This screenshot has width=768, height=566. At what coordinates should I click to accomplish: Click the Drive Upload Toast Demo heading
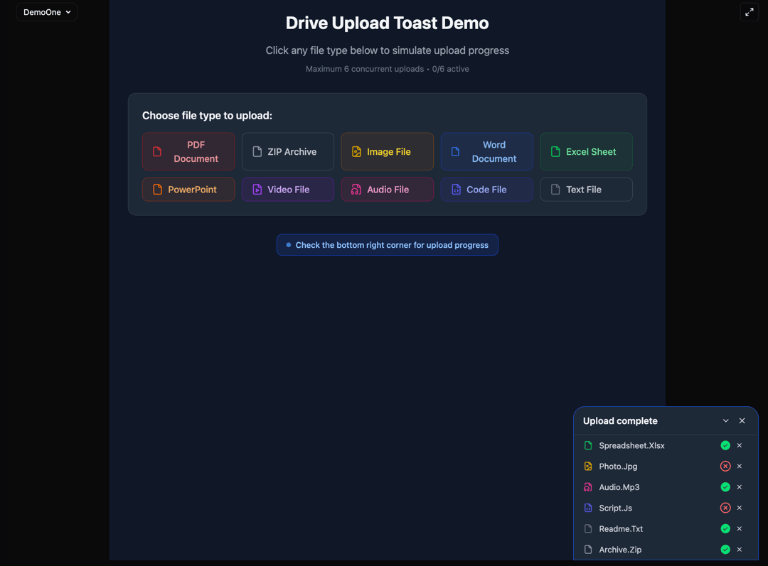pyautogui.click(x=388, y=23)
